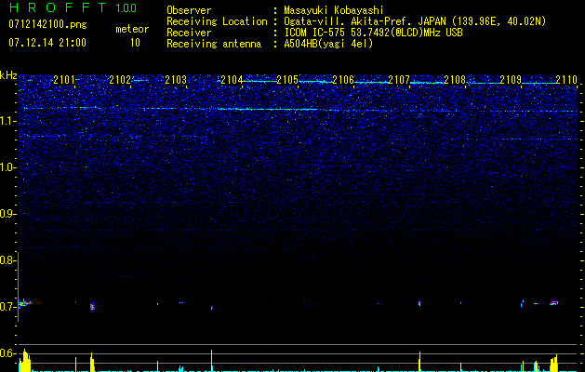585x372 pixels.
Task: Click the 2106 time marker
Action: click(x=343, y=79)
